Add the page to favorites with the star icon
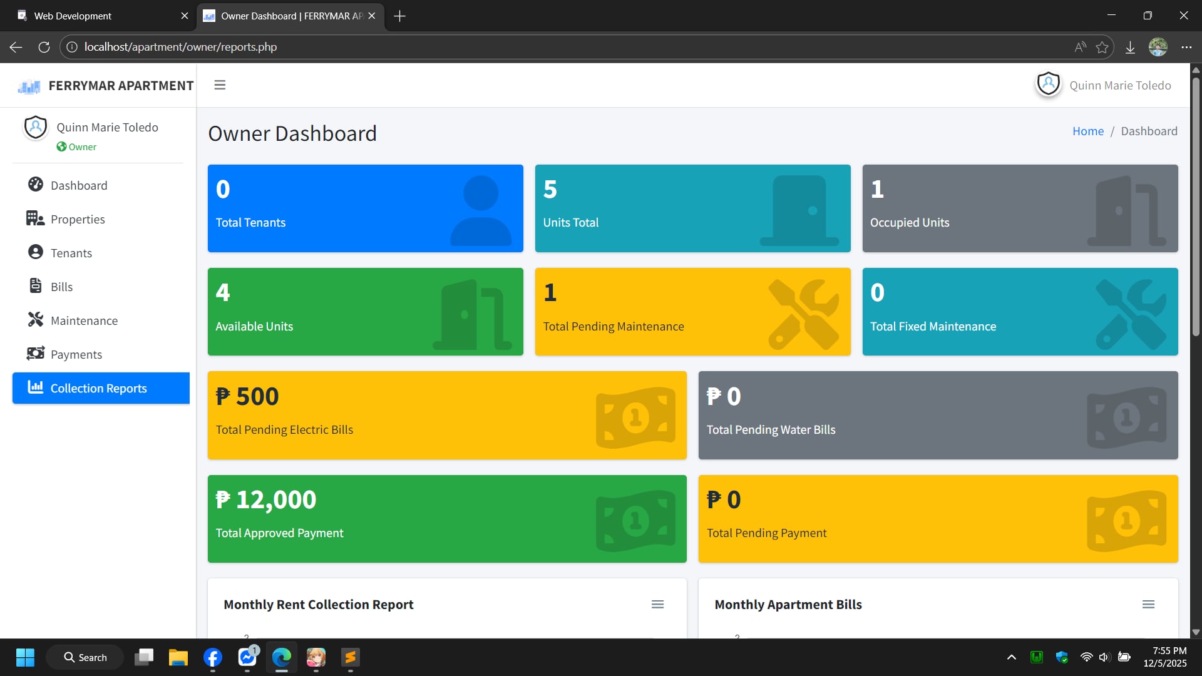 pyautogui.click(x=1102, y=47)
